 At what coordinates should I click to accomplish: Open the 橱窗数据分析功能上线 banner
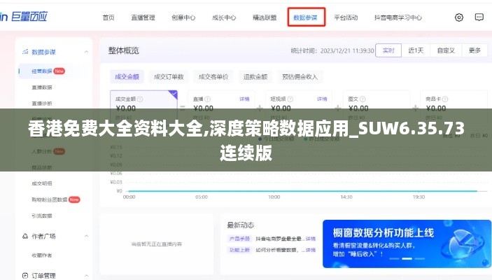coord(407,244)
